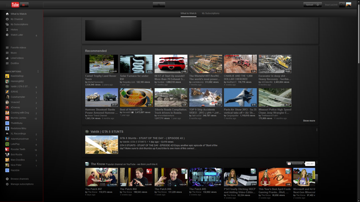Open the Mary Doodles channel
The width and height of the screenshot is (360, 202).
pos(17,160)
